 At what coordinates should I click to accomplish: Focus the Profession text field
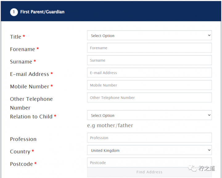(x=149, y=138)
